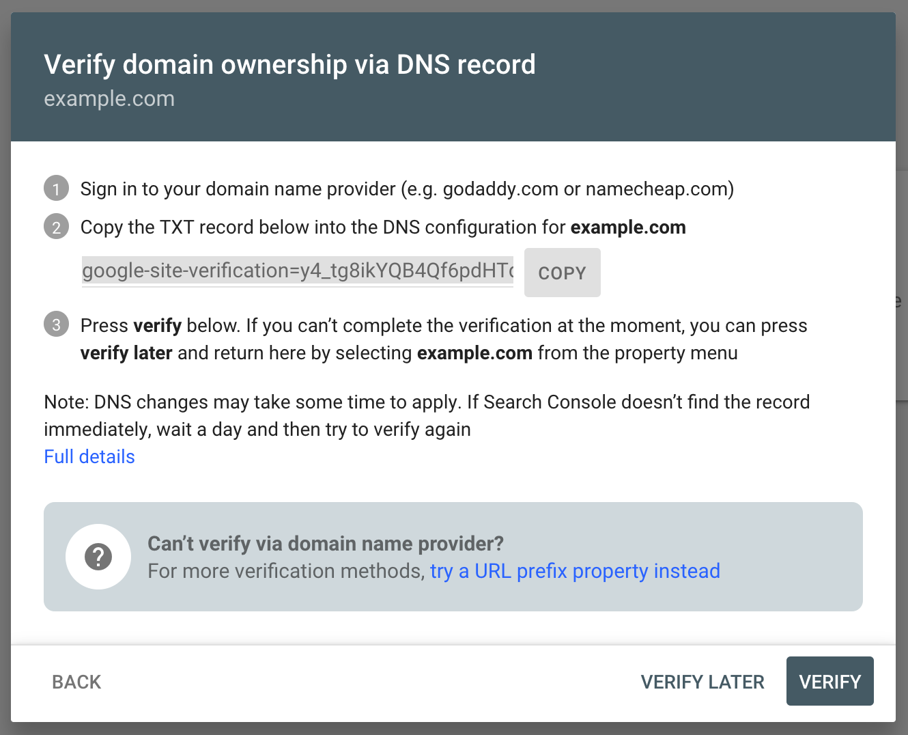This screenshot has width=908, height=735.
Task: Select the google-site-verification TXT record field
Action: [x=298, y=271]
